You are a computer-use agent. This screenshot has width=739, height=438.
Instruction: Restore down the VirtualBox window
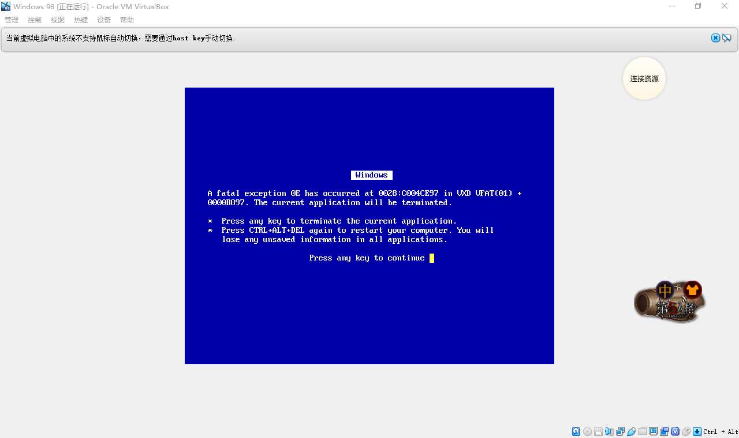click(x=698, y=6)
